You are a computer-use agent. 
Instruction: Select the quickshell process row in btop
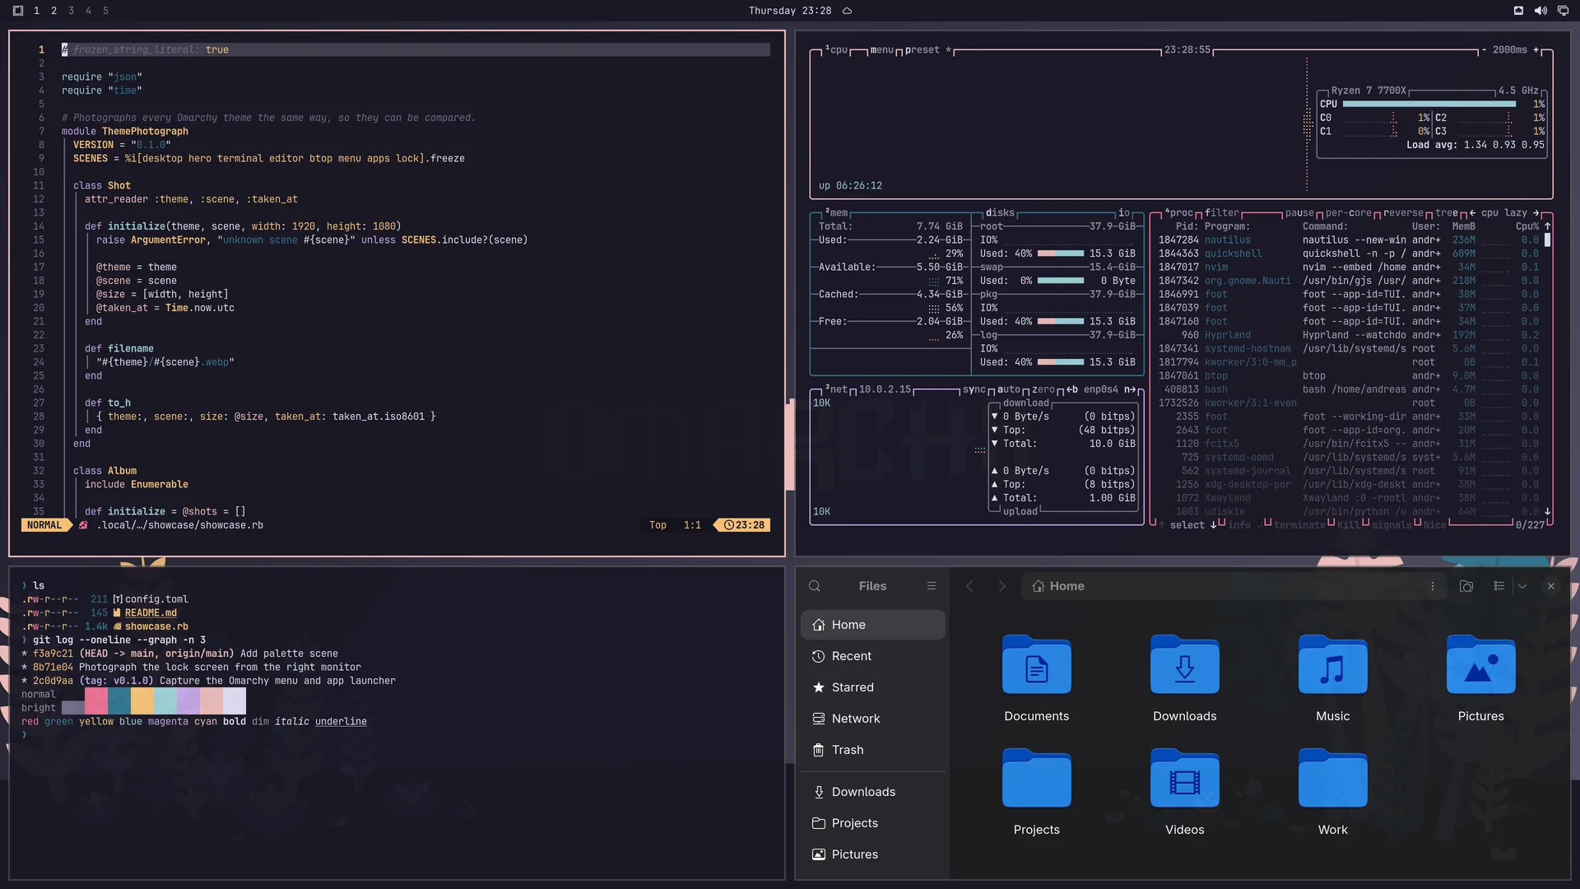(x=1348, y=254)
